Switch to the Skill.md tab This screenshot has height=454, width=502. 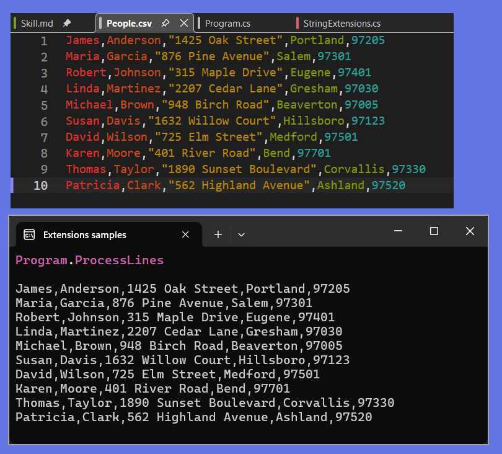(x=37, y=24)
